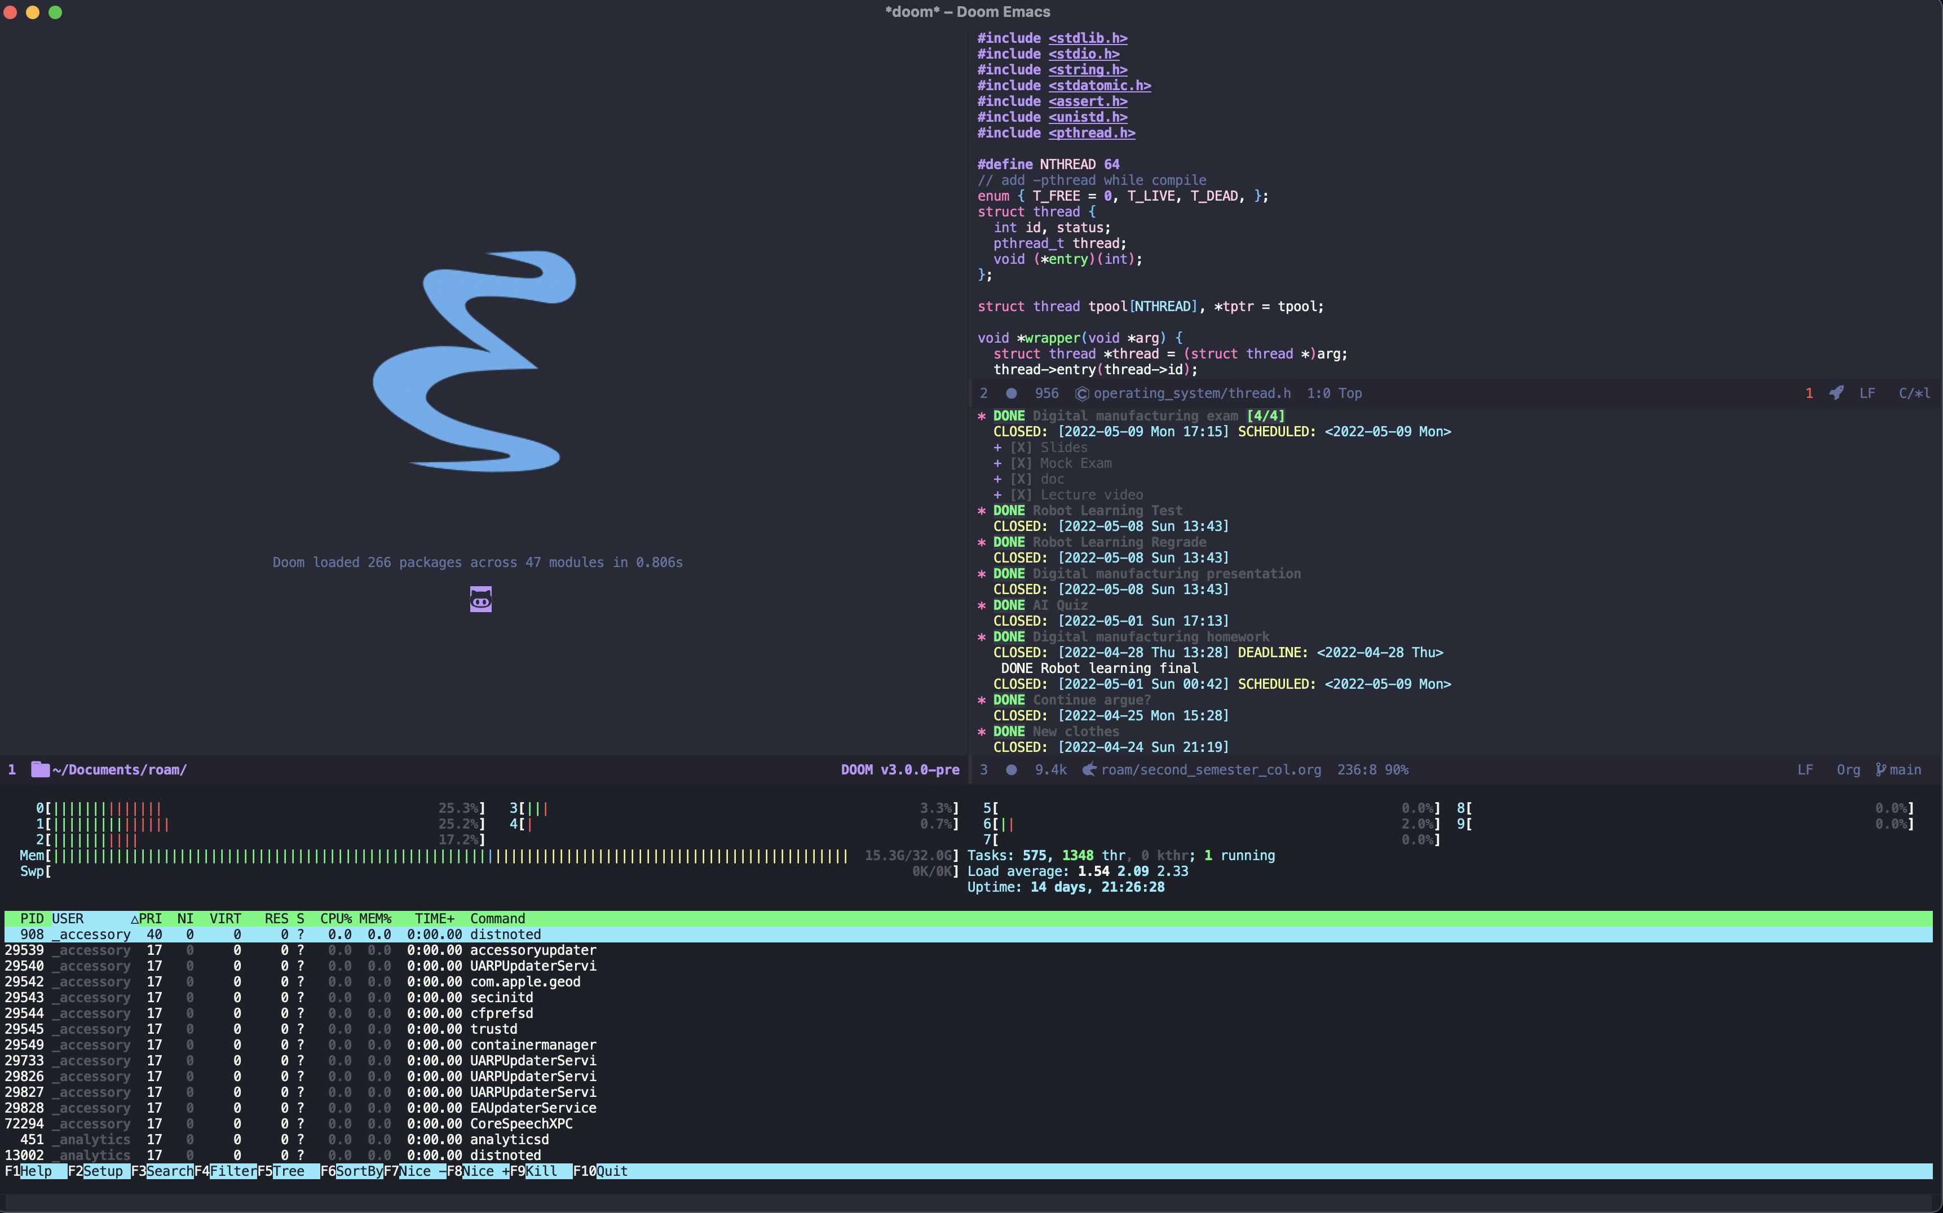Click the roam/second_semester_col.org file name
This screenshot has width=1943, height=1213.
(x=1211, y=769)
